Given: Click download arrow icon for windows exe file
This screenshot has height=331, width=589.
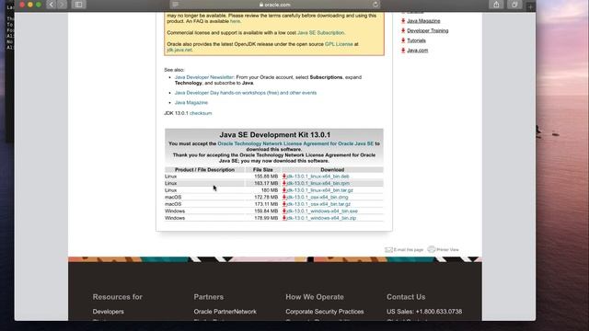Looking at the screenshot, I should point(284,211).
